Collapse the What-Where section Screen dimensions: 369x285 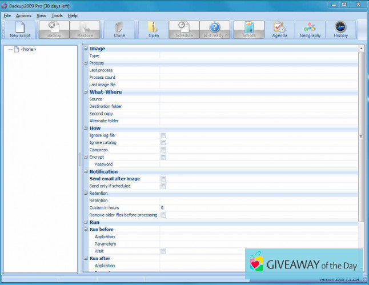pyautogui.click(x=86, y=92)
